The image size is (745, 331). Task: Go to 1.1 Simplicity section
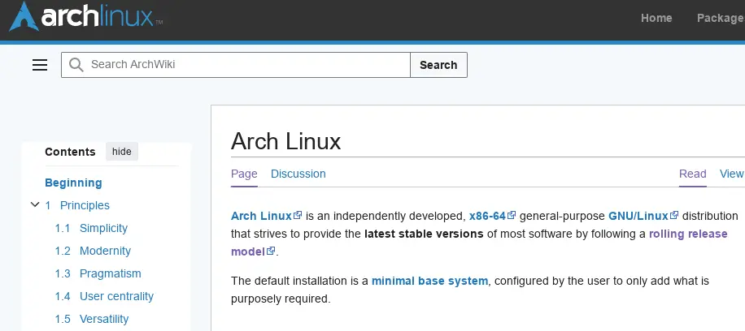(91, 228)
